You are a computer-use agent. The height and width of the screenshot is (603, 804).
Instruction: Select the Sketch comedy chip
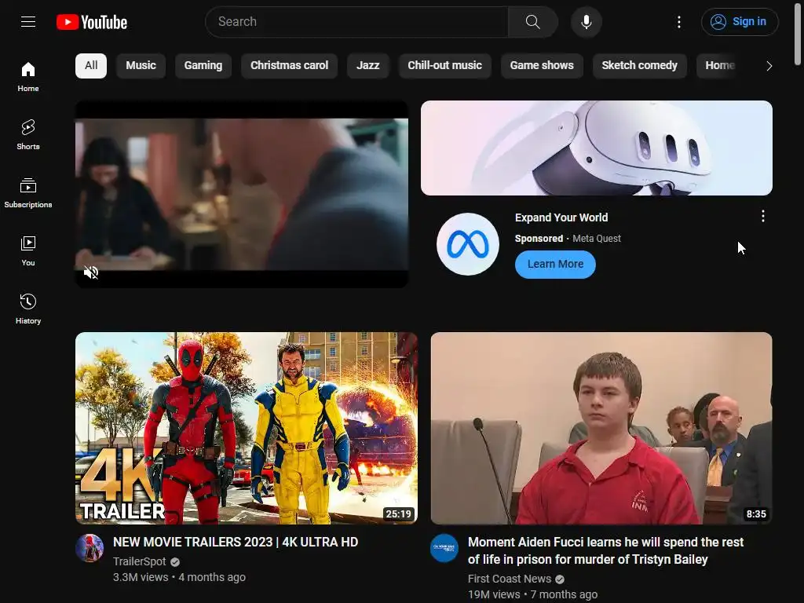coord(639,66)
